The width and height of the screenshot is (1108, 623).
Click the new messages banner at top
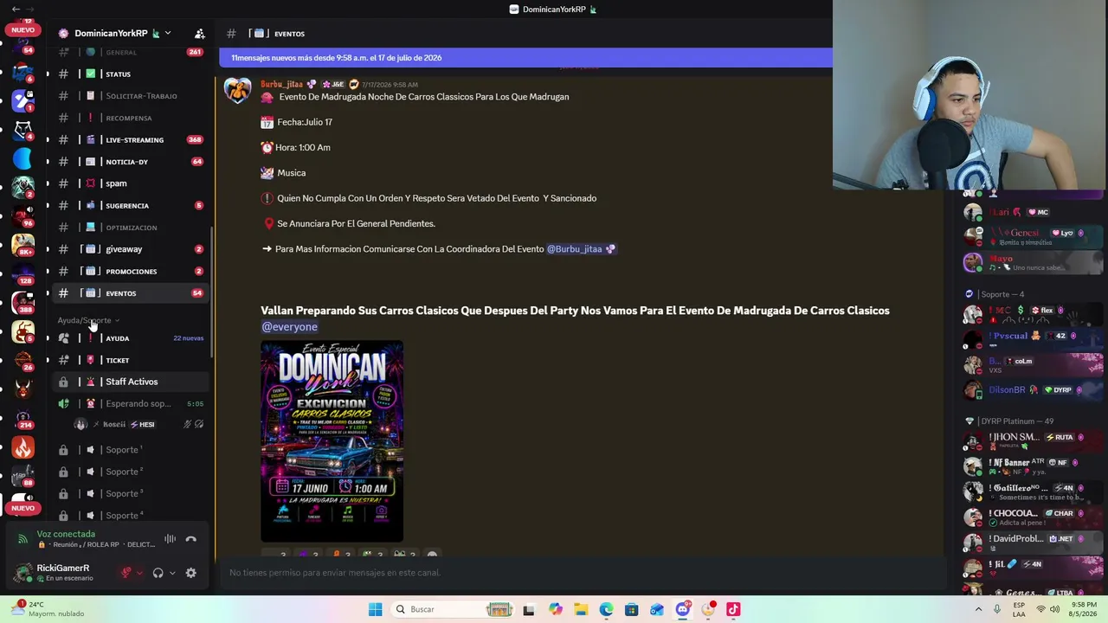point(525,58)
